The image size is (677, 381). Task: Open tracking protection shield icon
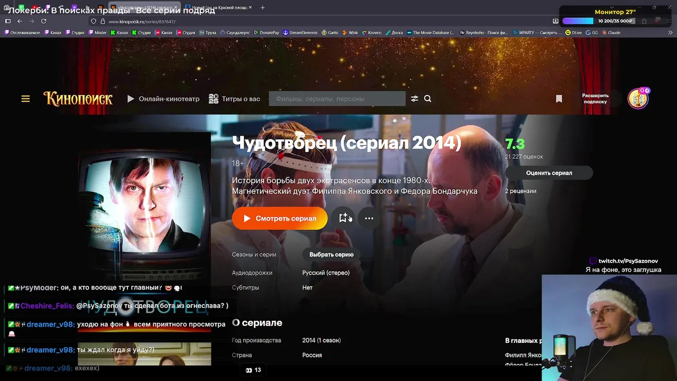click(x=94, y=21)
